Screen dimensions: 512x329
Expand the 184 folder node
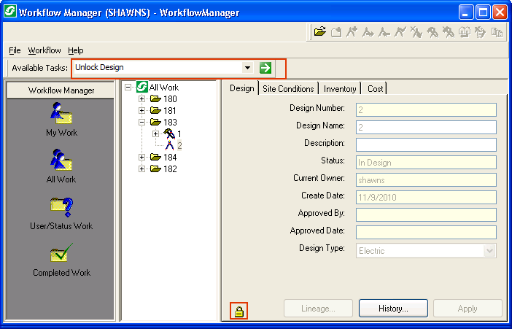click(142, 158)
